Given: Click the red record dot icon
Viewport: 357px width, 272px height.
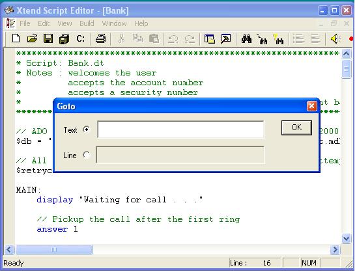Looking at the screenshot, I should (x=351, y=39).
